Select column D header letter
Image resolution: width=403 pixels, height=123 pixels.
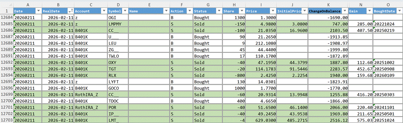point(118,5)
